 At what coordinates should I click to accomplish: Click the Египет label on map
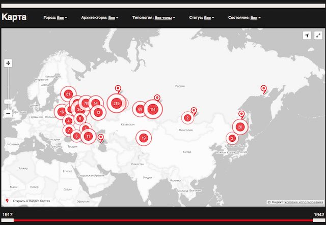click(x=67, y=171)
